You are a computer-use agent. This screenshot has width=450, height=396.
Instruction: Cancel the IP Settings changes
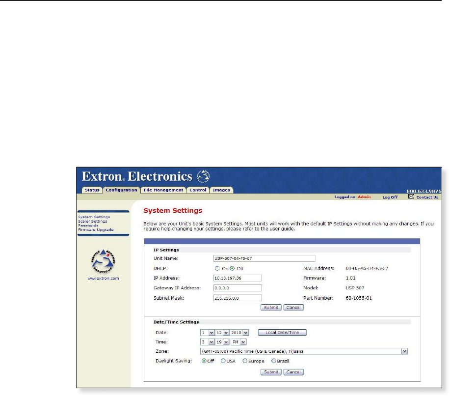click(293, 308)
